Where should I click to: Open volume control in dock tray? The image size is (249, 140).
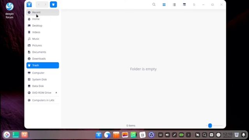pos(167,135)
